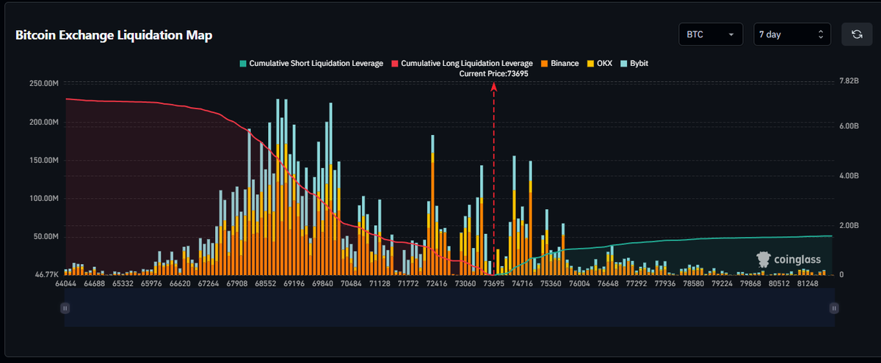
Task: Open the BTC coin dropdown
Action: (x=710, y=34)
